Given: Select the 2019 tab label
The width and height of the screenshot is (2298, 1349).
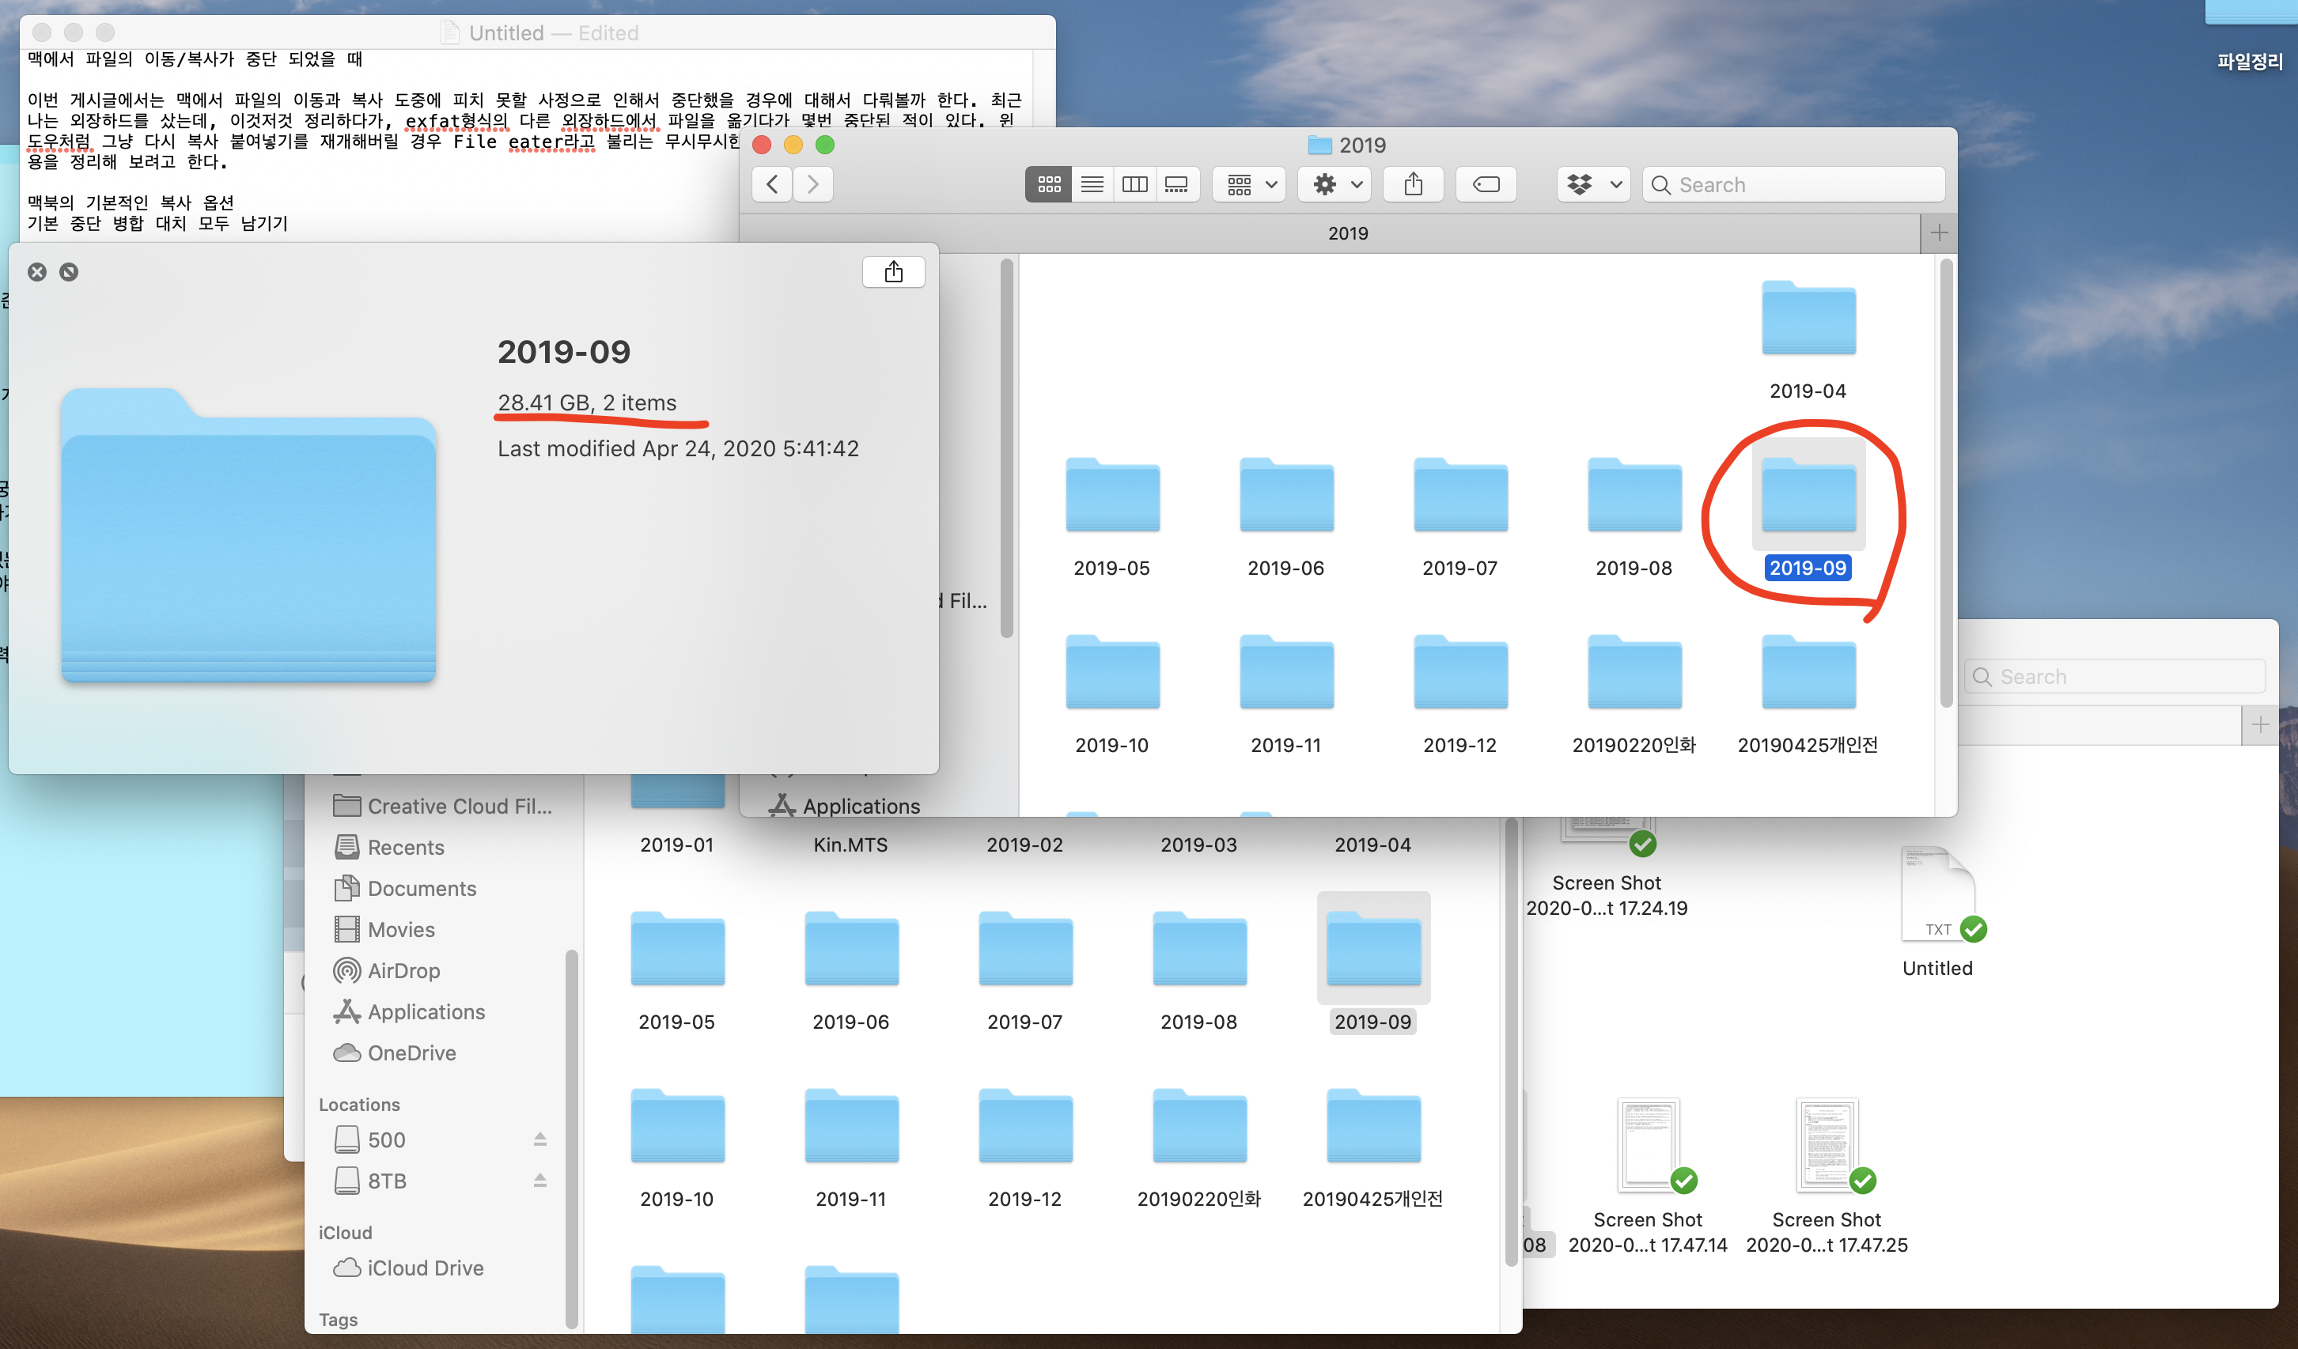Looking at the screenshot, I should click(1348, 233).
